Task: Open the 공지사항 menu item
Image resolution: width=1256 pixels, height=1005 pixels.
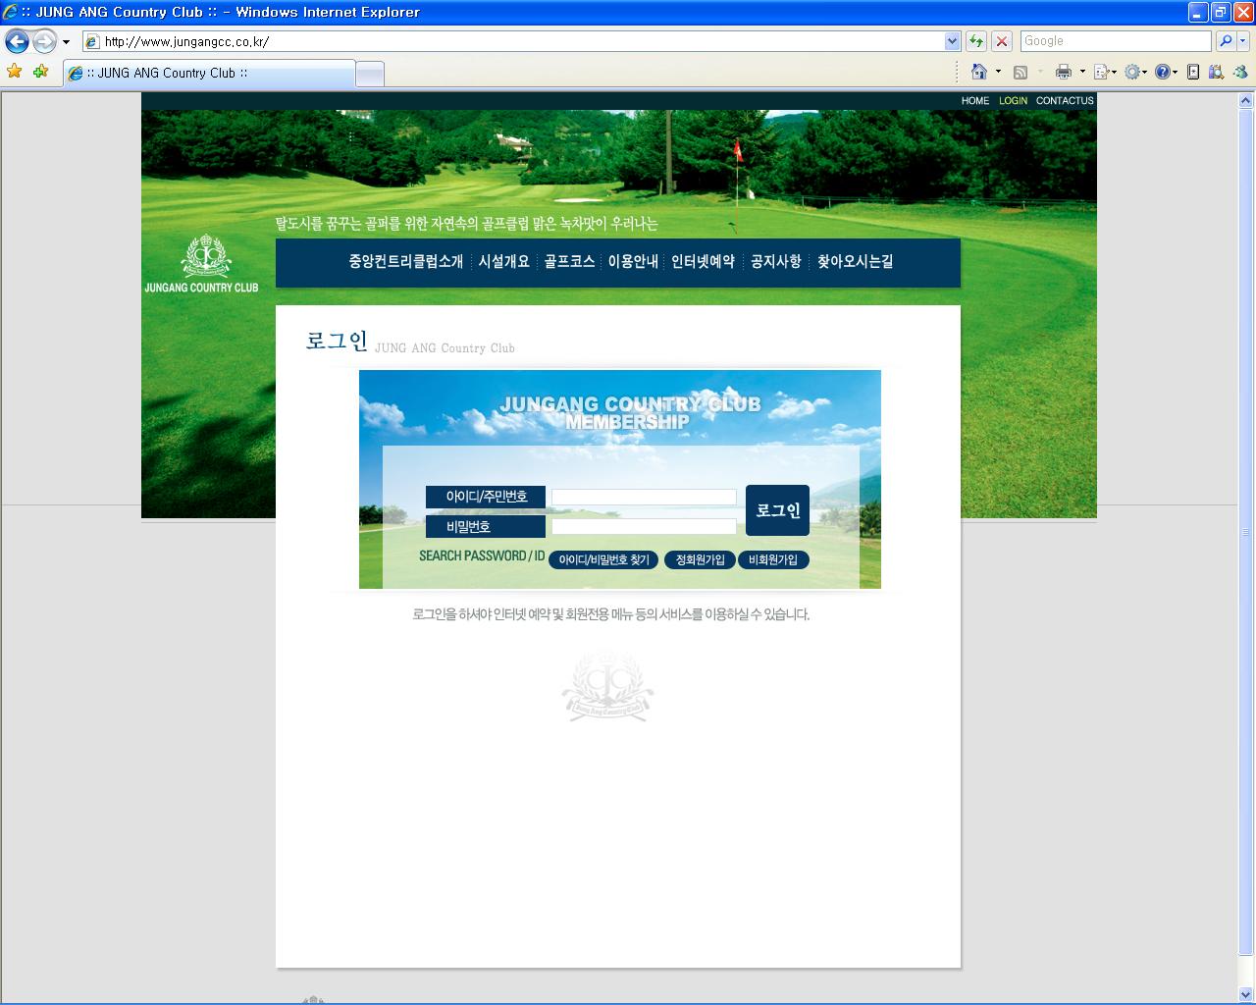Action: pos(776,261)
